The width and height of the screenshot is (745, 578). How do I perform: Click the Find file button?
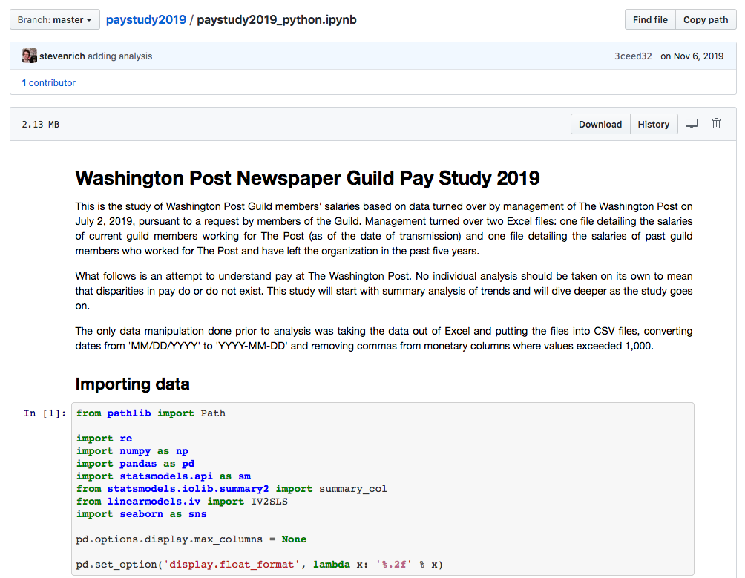[650, 19]
